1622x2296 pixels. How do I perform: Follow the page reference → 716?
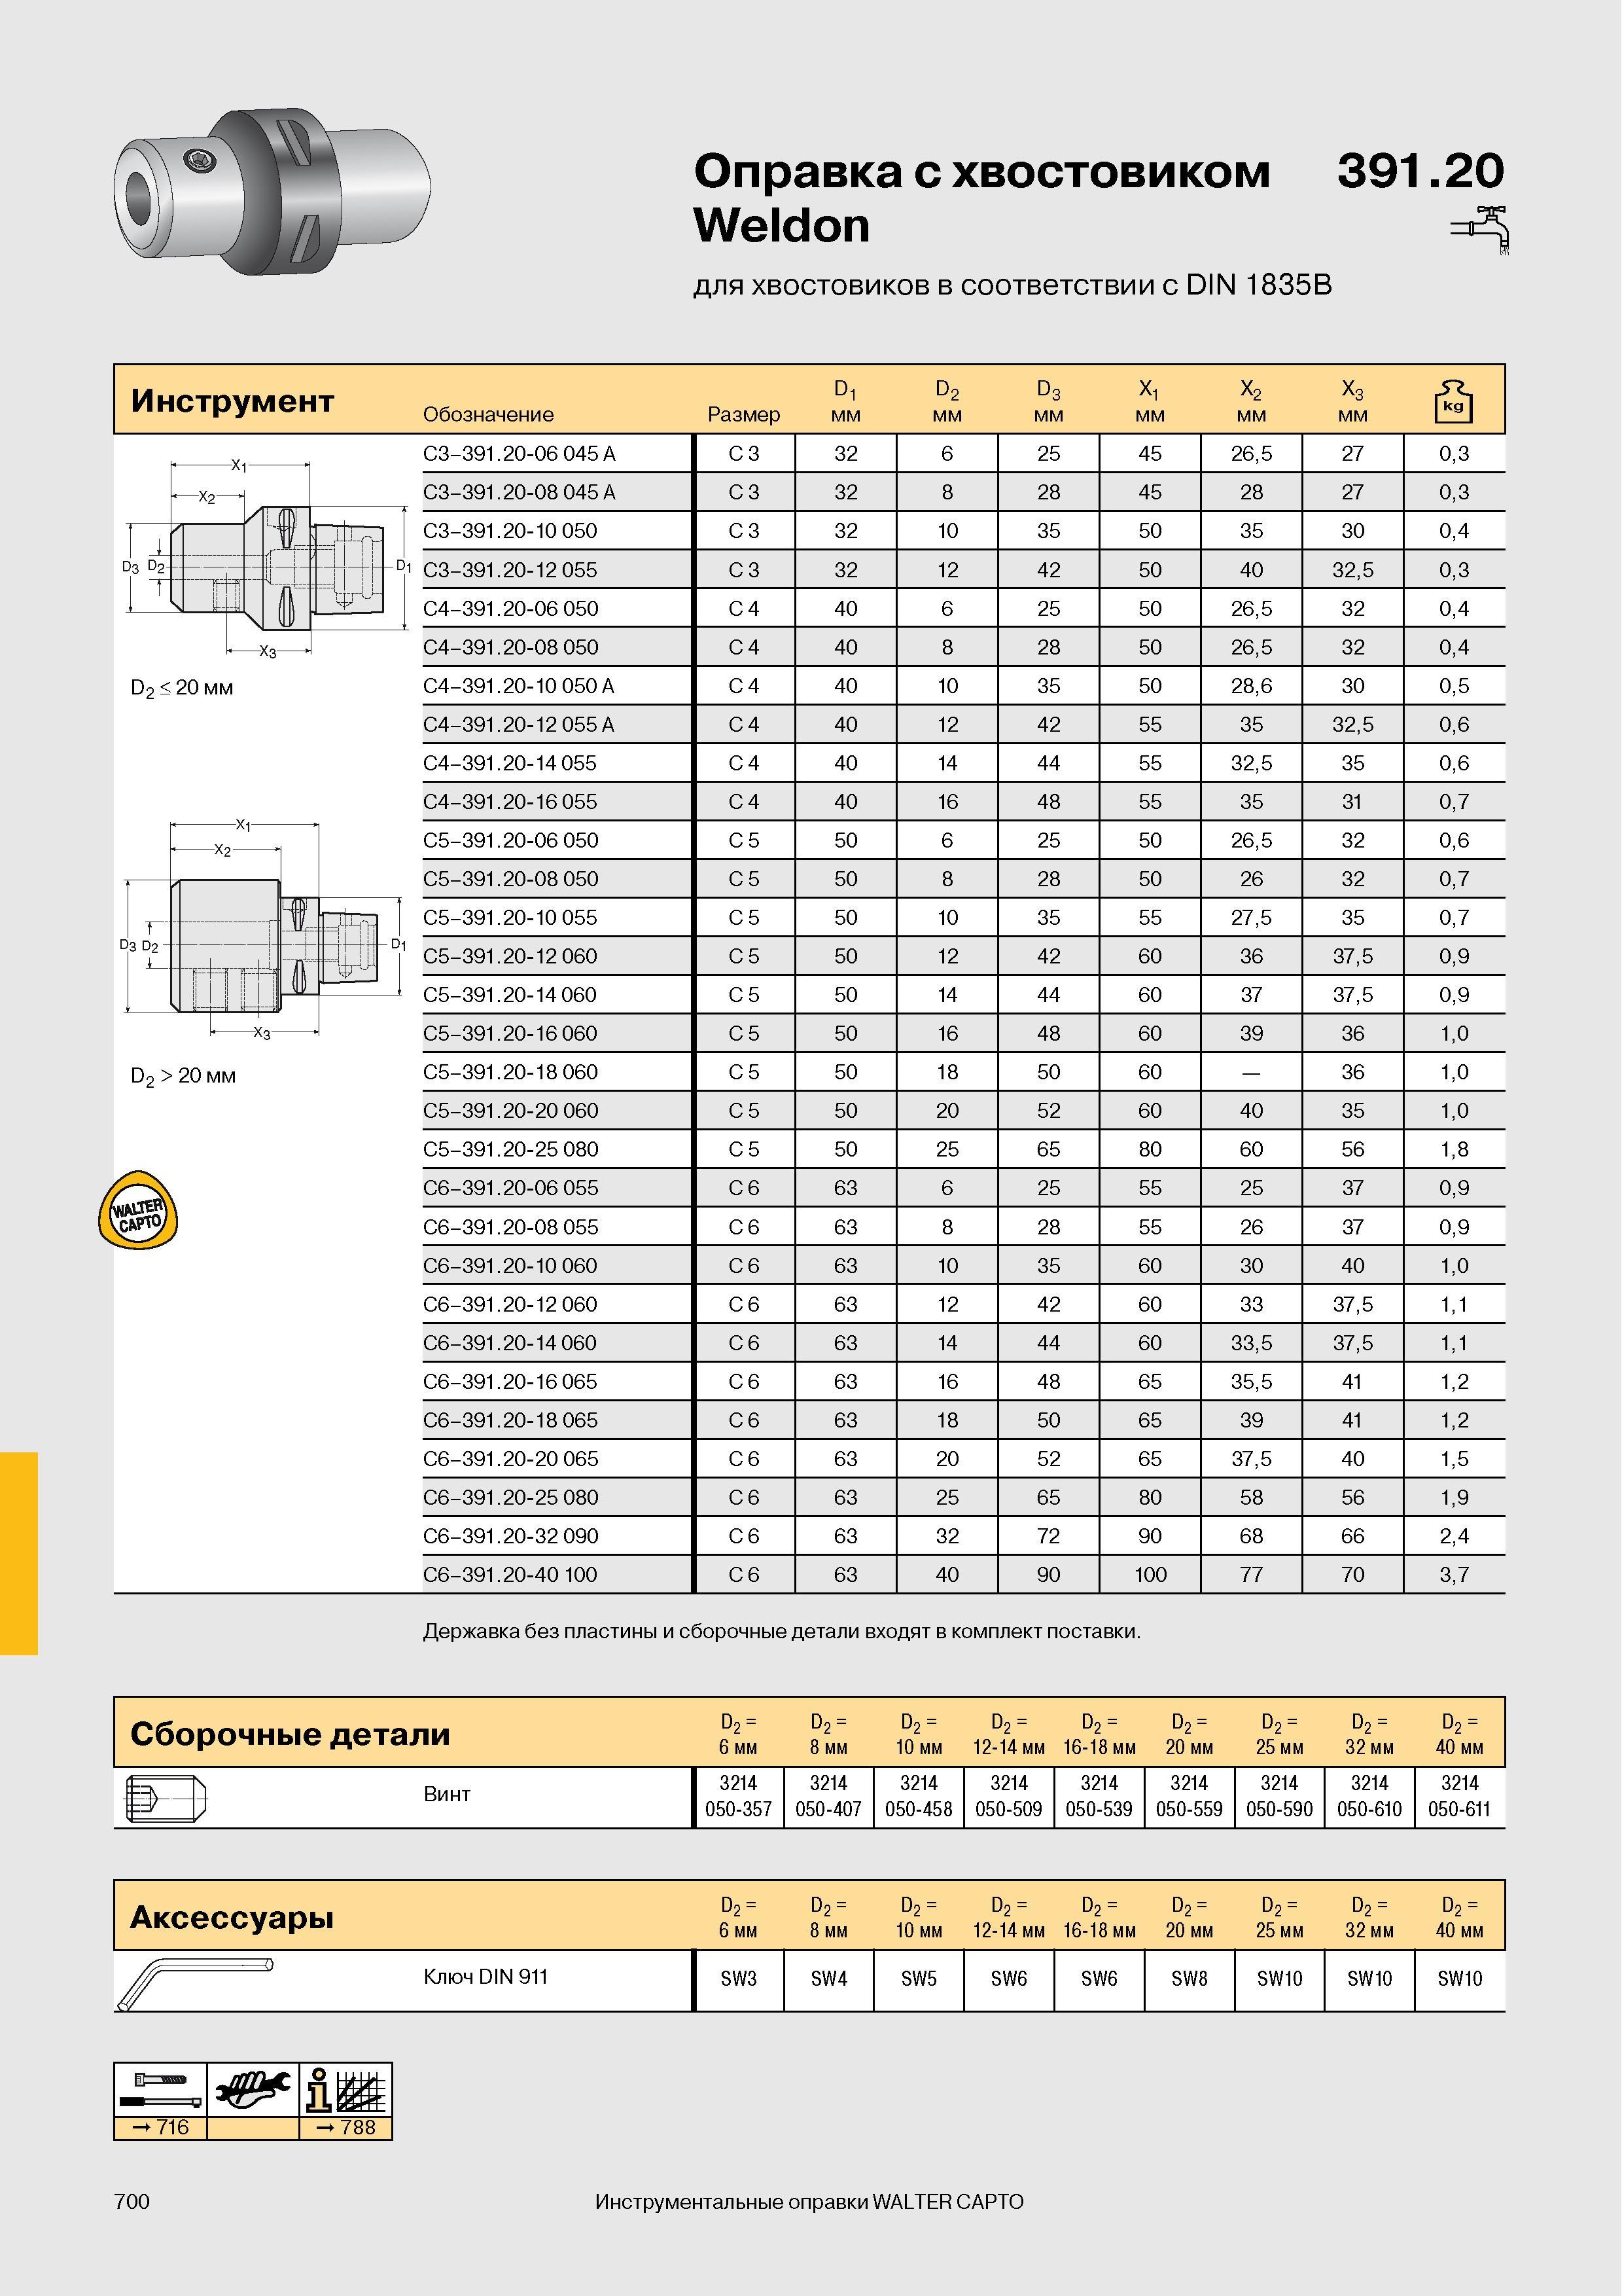[160, 2127]
